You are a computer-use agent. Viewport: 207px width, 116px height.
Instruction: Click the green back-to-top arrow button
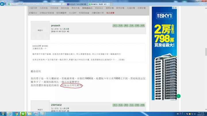179,96
